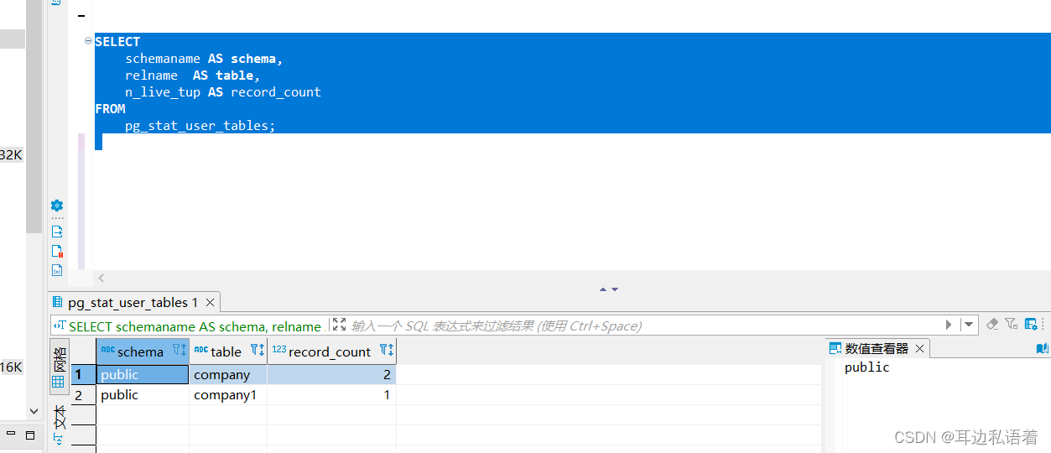Open filter/sort on the record_count column
The width and height of the screenshot is (1051, 453).
coord(387,350)
